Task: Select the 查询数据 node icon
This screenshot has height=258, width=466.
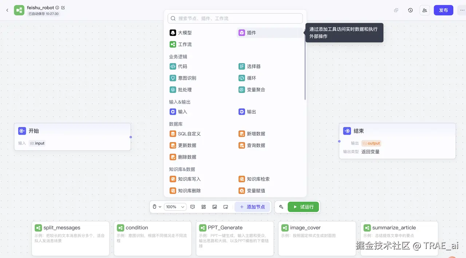Action: point(242,145)
